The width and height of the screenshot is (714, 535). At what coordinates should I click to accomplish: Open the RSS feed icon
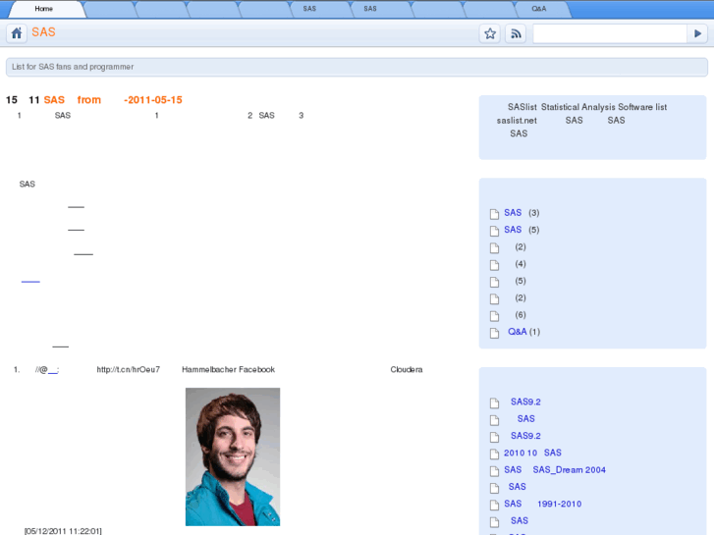point(516,33)
